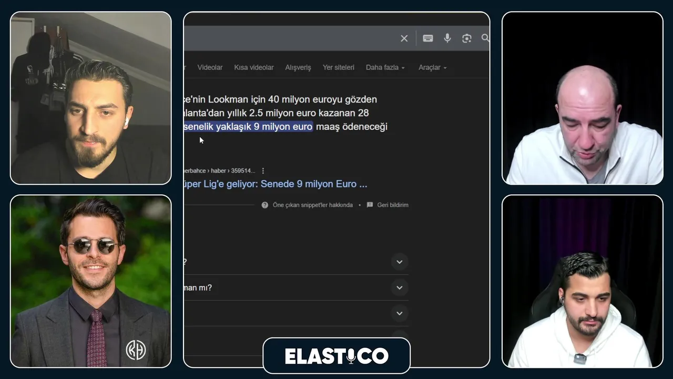
Task: Open the Araçlar dropdown
Action: (x=433, y=67)
